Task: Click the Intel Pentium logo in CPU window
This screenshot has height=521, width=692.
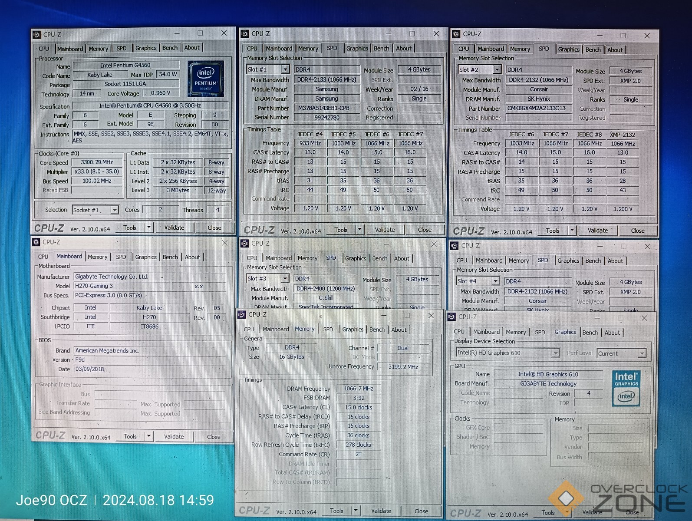Action: coord(206,79)
